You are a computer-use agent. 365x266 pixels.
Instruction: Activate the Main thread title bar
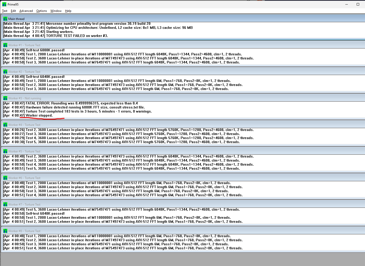[x=184, y=19]
